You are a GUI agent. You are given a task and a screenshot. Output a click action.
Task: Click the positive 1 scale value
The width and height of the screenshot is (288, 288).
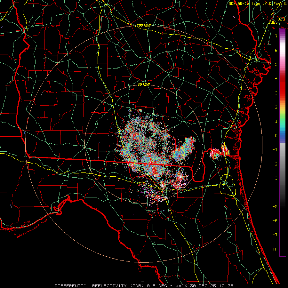point(276,121)
